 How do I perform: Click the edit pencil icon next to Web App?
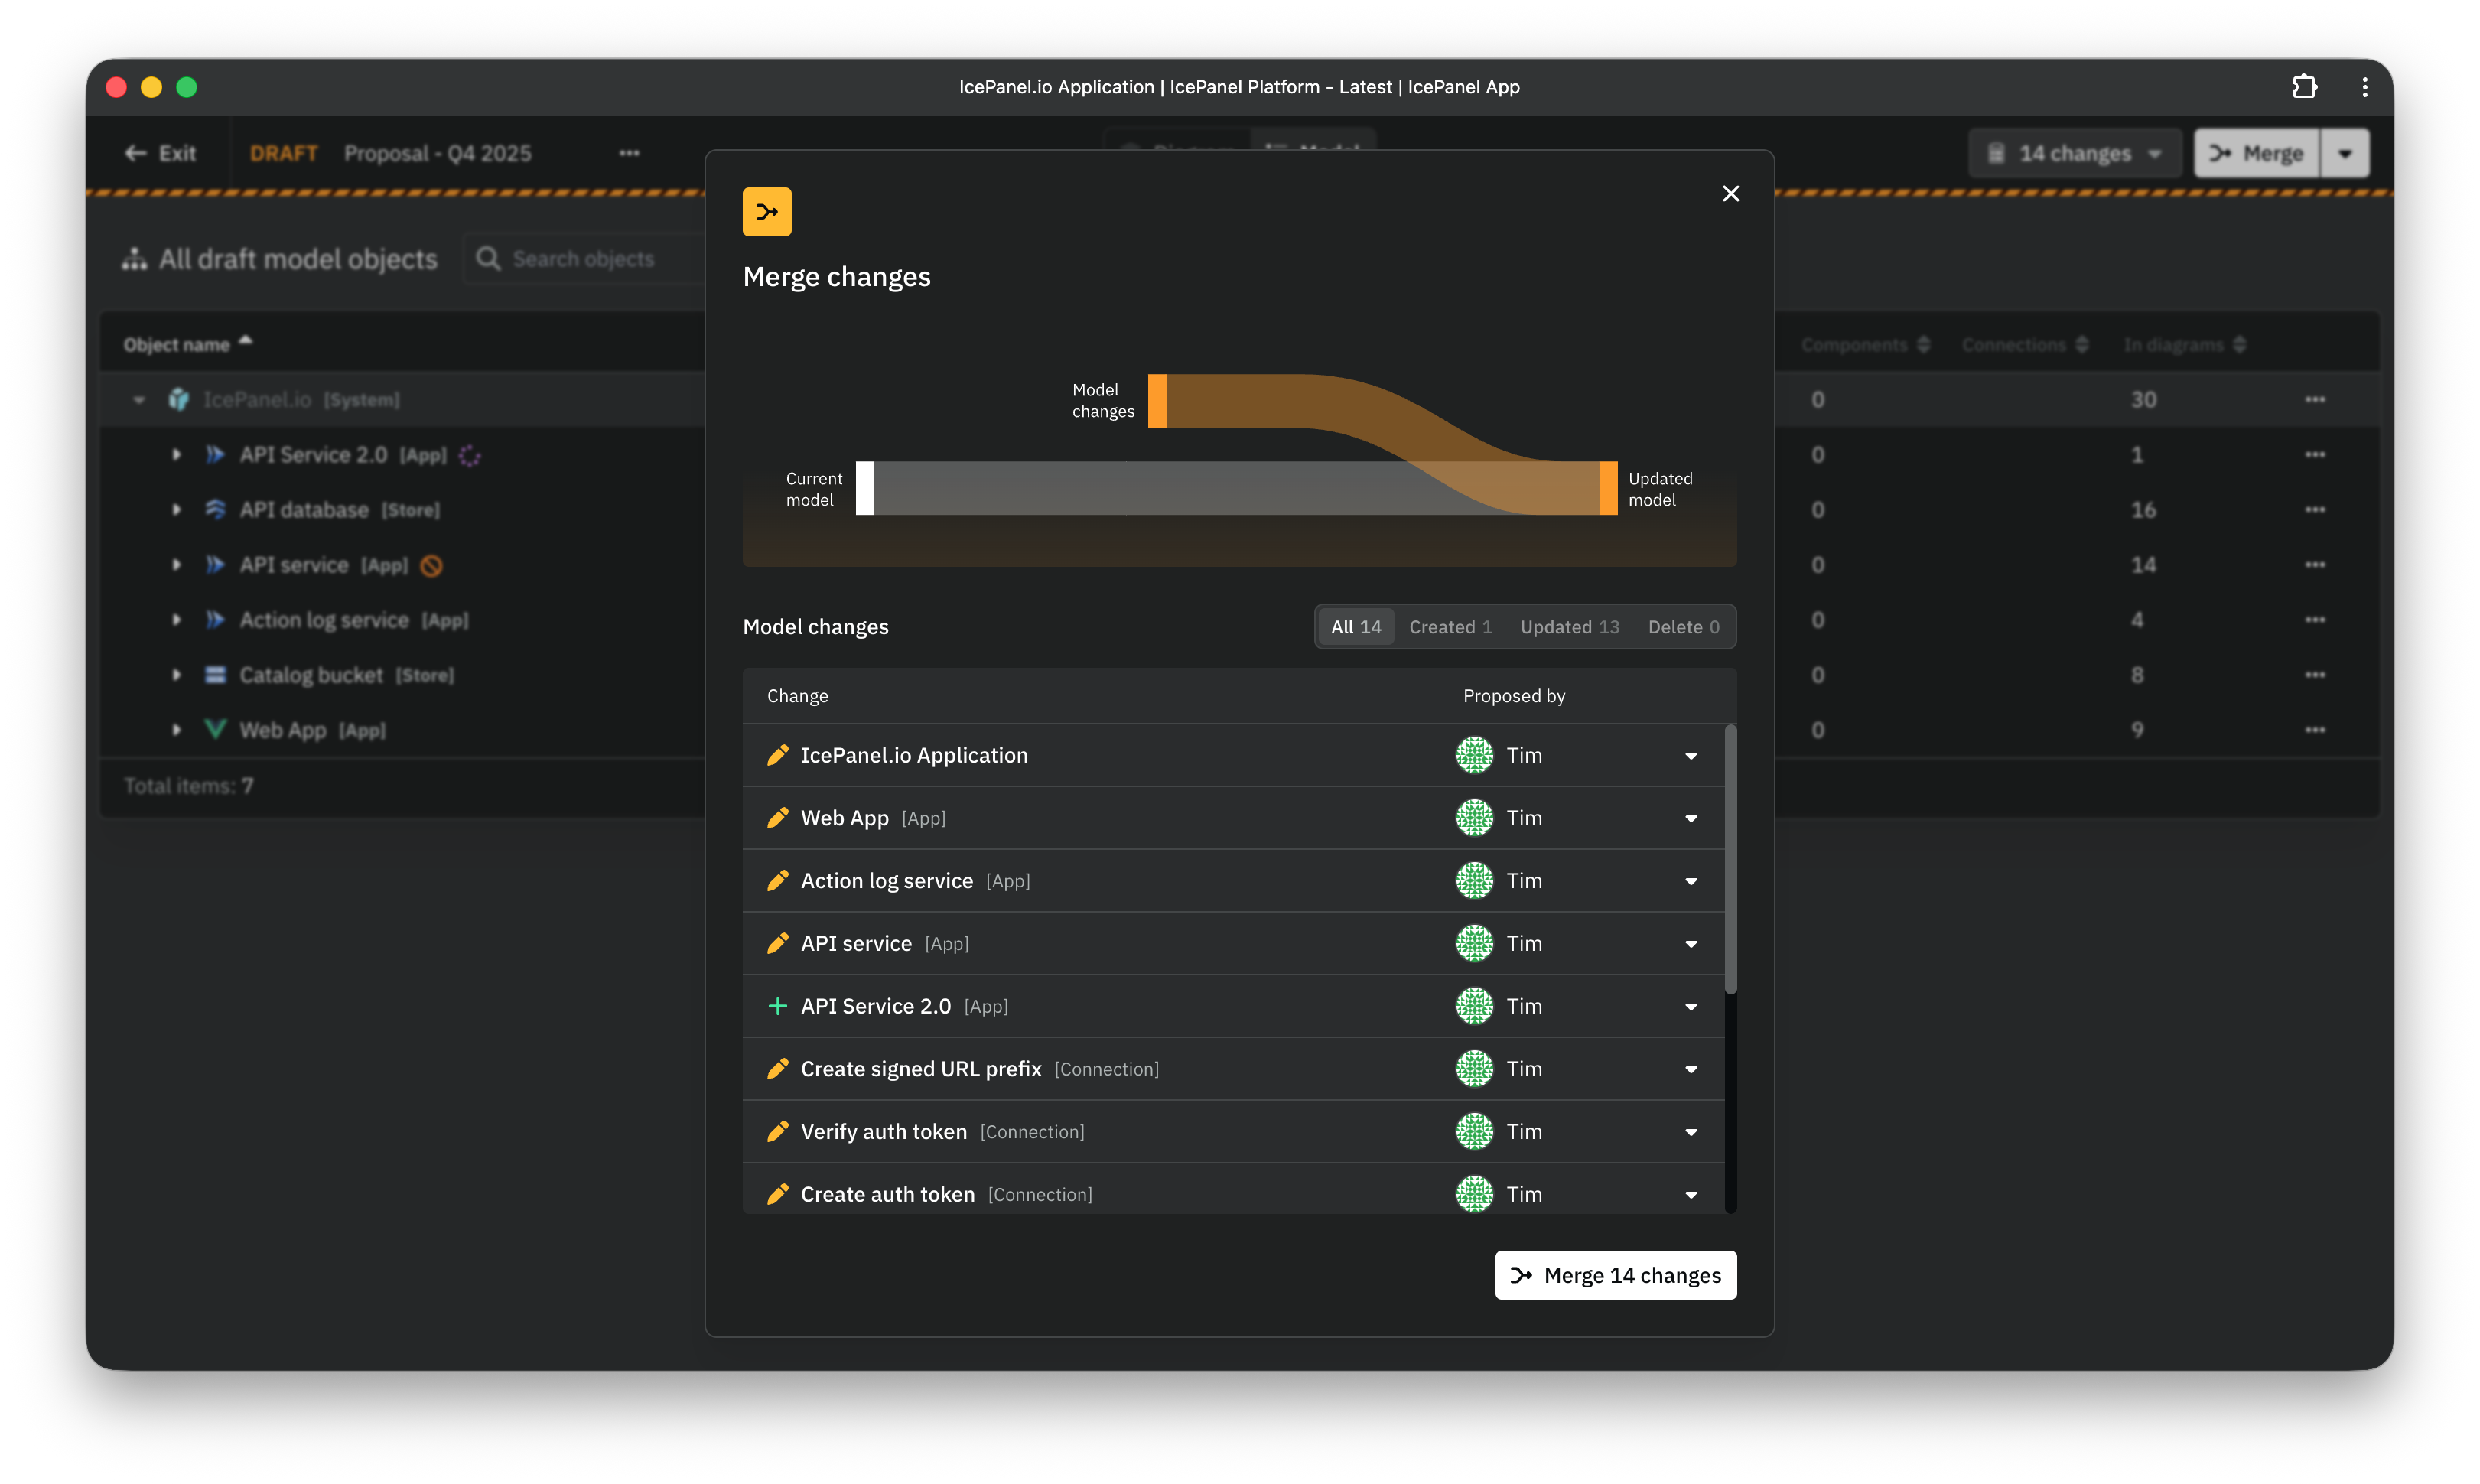coord(778,817)
